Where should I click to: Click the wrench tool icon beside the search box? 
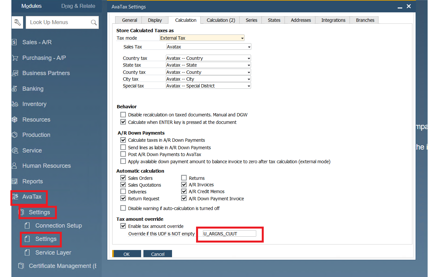coord(18,22)
